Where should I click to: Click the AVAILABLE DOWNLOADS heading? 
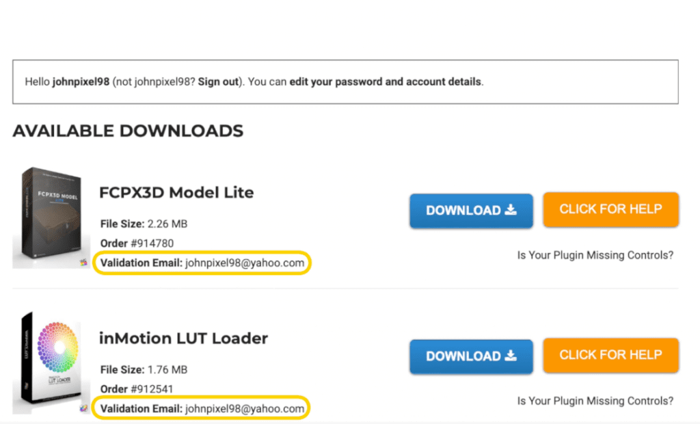click(x=128, y=131)
